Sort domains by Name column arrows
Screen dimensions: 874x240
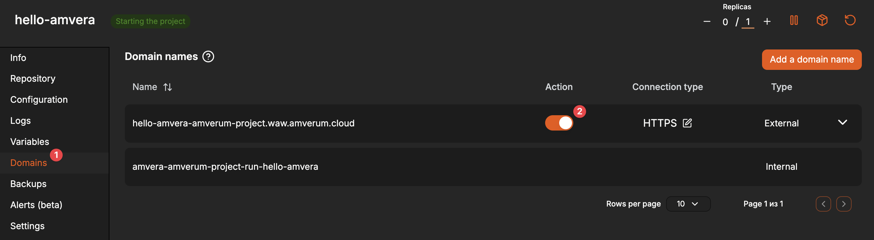tap(168, 87)
